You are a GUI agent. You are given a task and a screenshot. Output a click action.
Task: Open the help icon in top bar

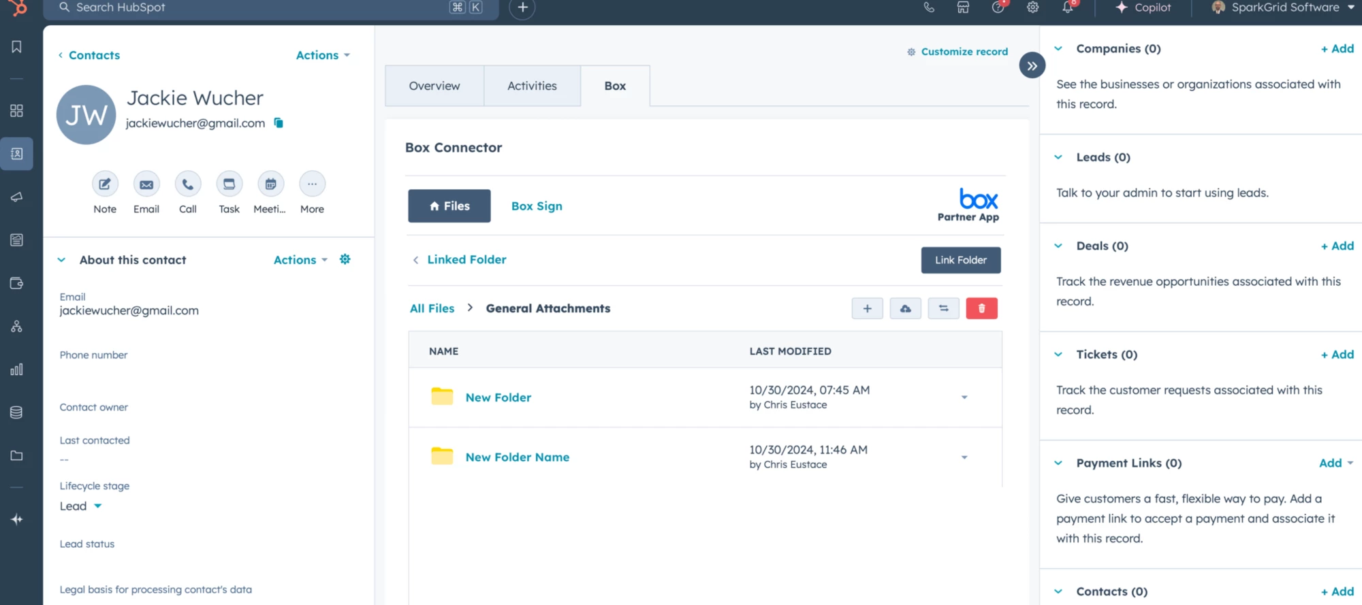[x=998, y=7]
